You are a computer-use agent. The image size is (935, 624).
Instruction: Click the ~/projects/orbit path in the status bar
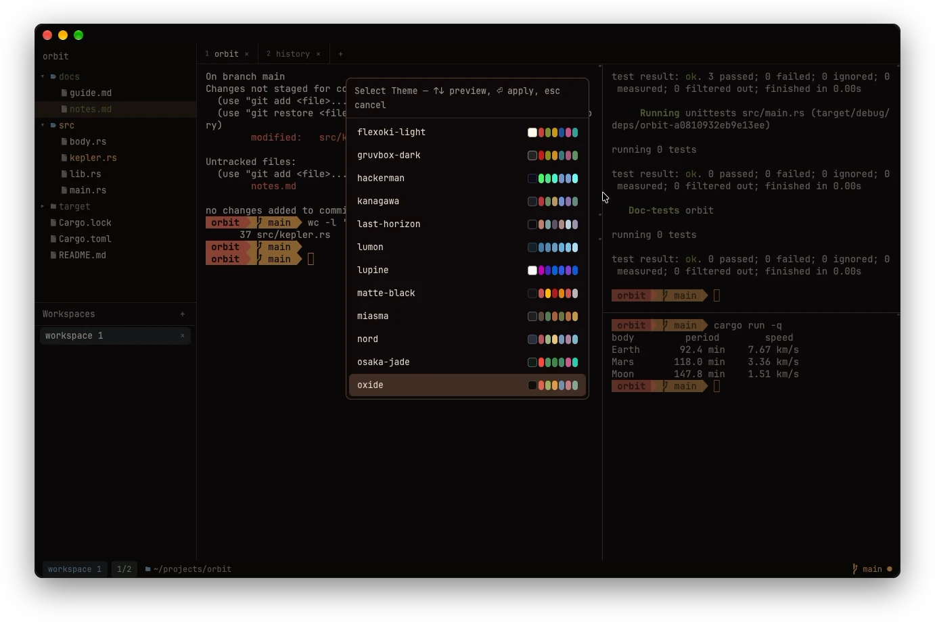click(192, 569)
